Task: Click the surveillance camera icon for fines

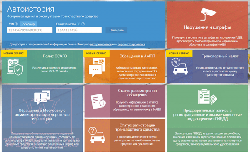Action: 208,14
